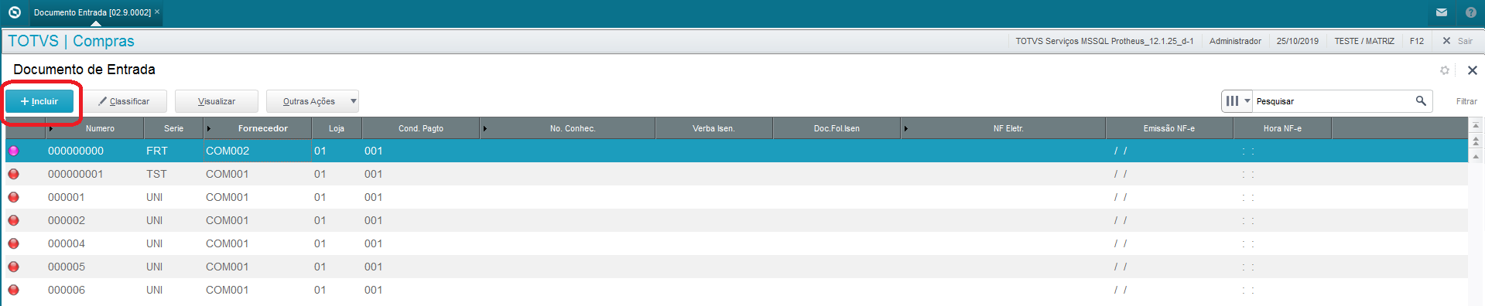This screenshot has width=1485, height=306.
Task: Click the Cond. Pagto column header
Action: [x=421, y=128]
